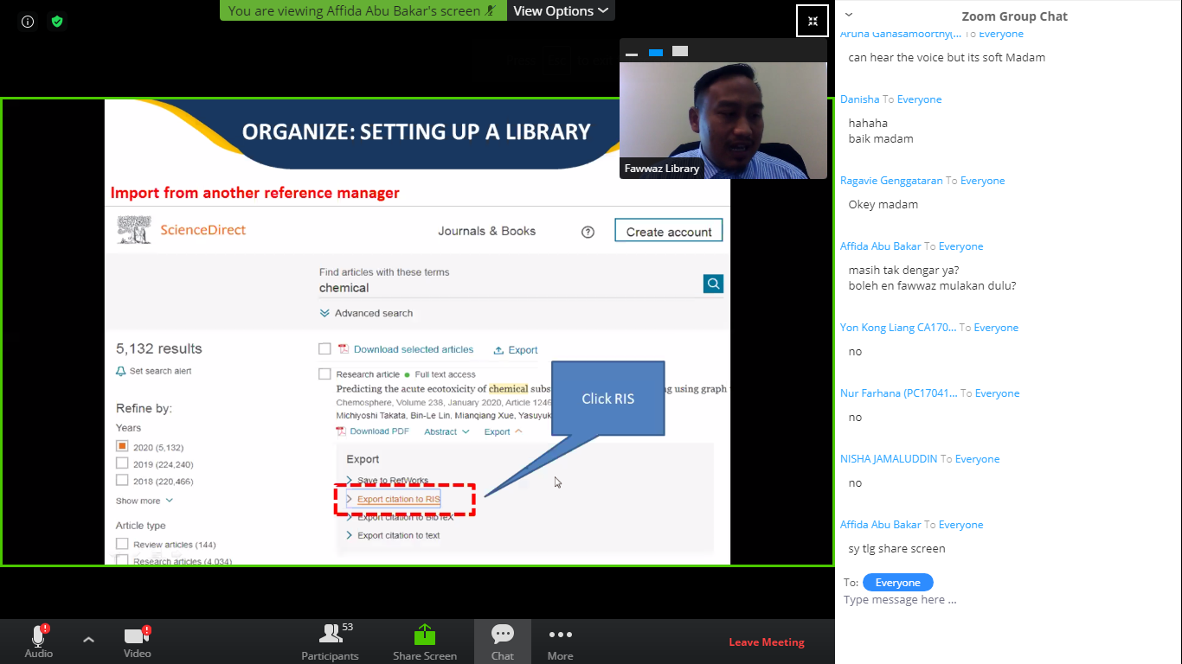The height and width of the screenshot is (664, 1182).
Task: Click the Share Screen button
Action: [425, 642]
